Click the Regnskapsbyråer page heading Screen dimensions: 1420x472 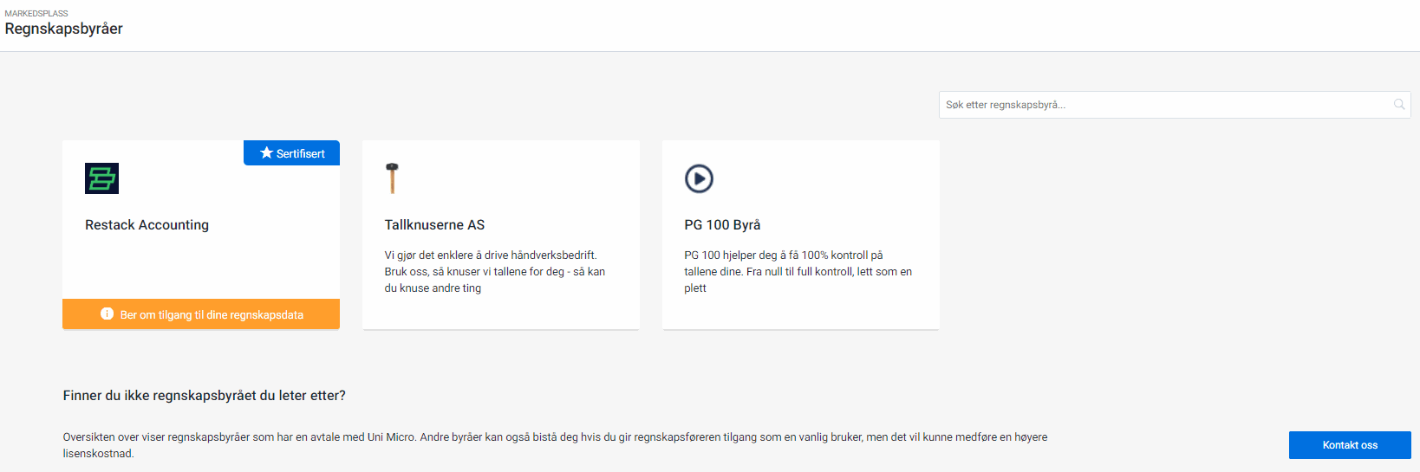pos(64,29)
